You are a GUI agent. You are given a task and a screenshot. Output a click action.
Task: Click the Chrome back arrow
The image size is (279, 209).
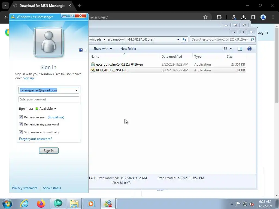click(6, 17)
